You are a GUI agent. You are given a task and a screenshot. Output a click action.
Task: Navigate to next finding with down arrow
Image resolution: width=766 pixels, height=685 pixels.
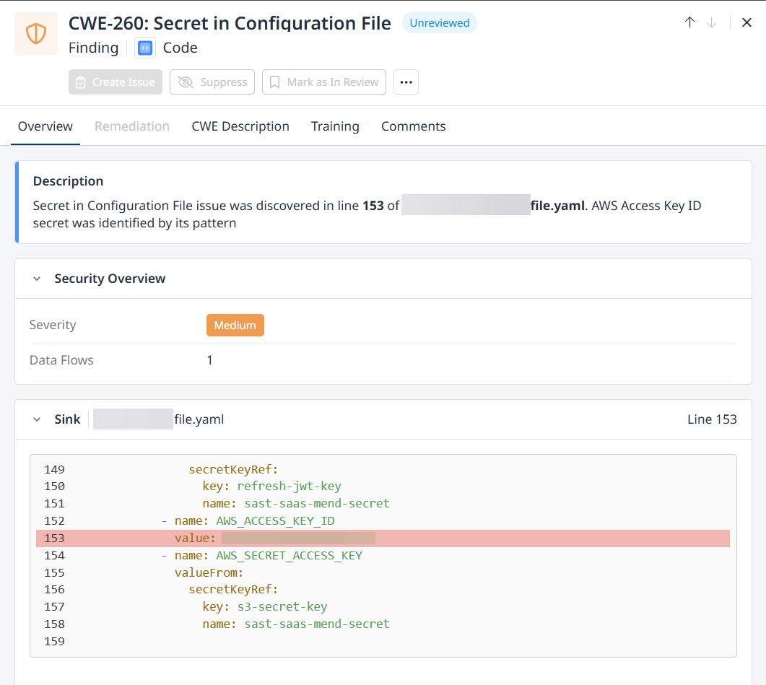(713, 22)
